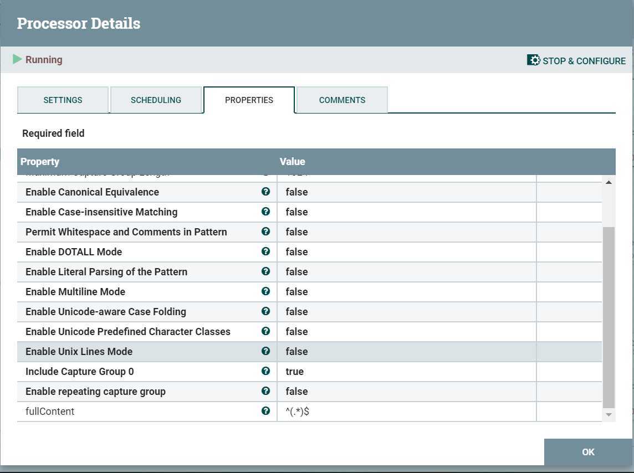This screenshot has width=634, height=473.
Task: Click false value for Case-insensitive Matching
Action: point(297,212)
